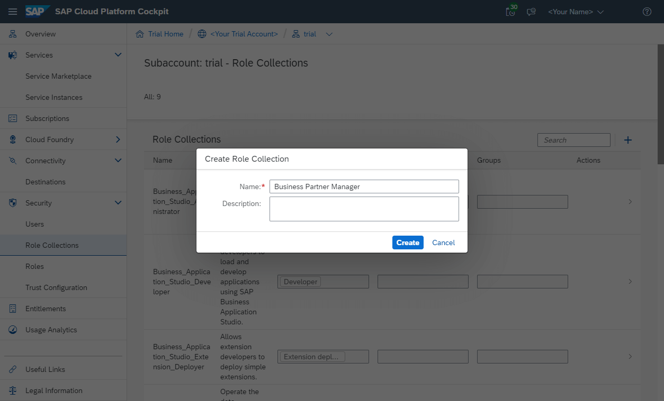
Task: Follow the trial breadcrumb link
Action: 310,34
